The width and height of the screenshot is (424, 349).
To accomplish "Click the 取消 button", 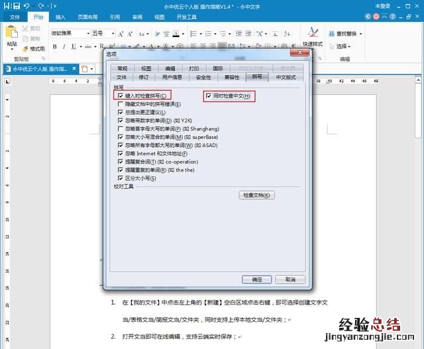I will coord(290,279).
